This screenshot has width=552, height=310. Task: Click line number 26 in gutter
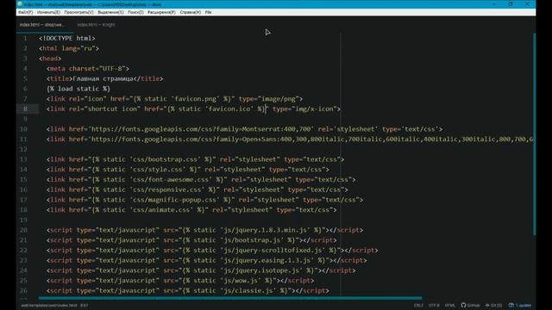[23, 291]
